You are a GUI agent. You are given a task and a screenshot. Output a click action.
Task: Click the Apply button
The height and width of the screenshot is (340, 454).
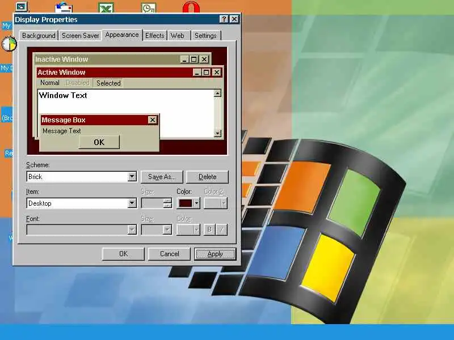point(215,254)
